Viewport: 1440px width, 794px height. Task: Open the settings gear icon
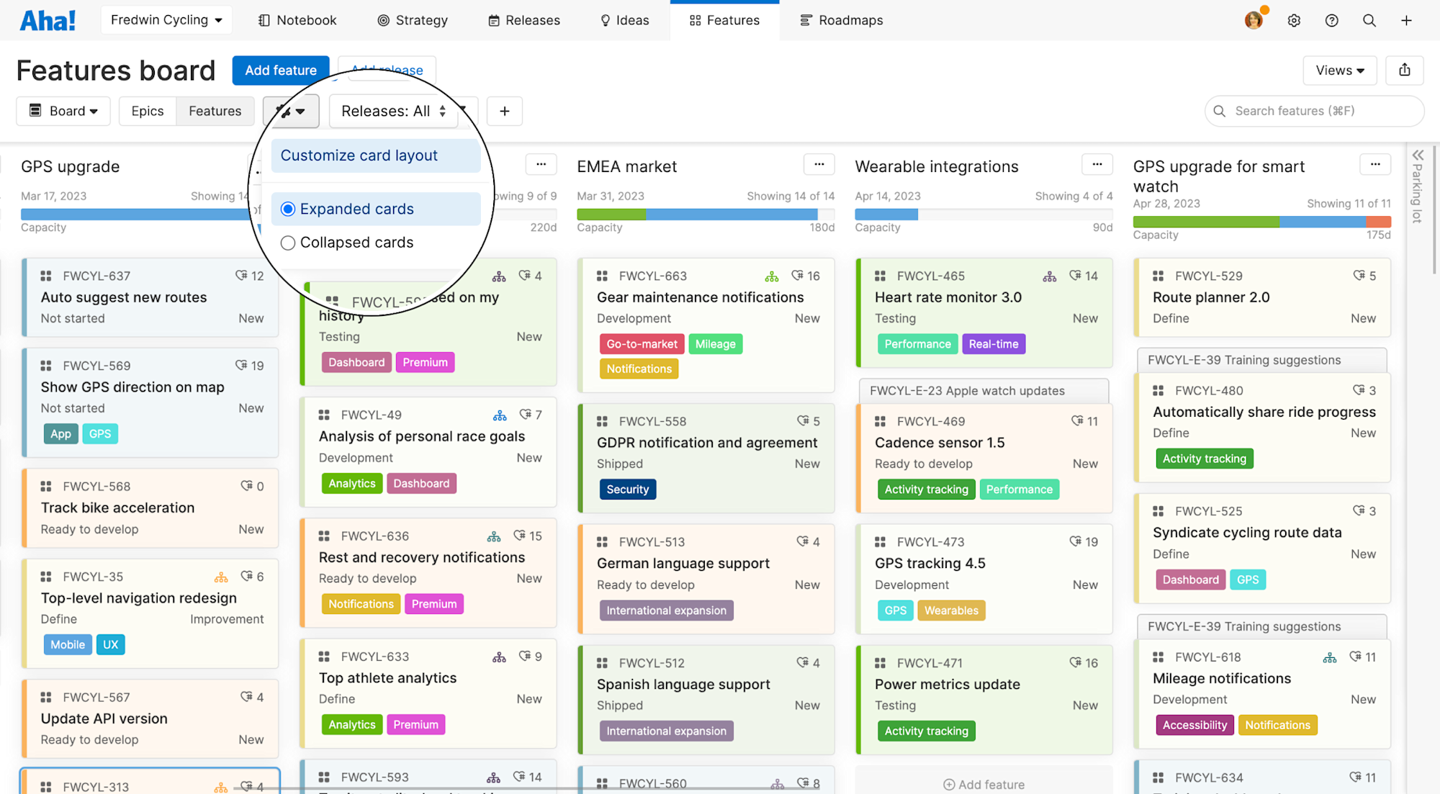click(1294, 20)
